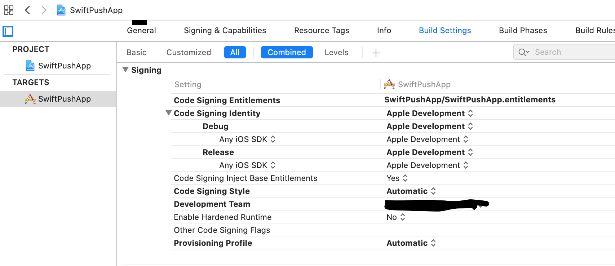Collapse Code Signing Identity disclosure triangle
Image resolution: width=615 pixels, height=266 pixels.
pos(168,113)
